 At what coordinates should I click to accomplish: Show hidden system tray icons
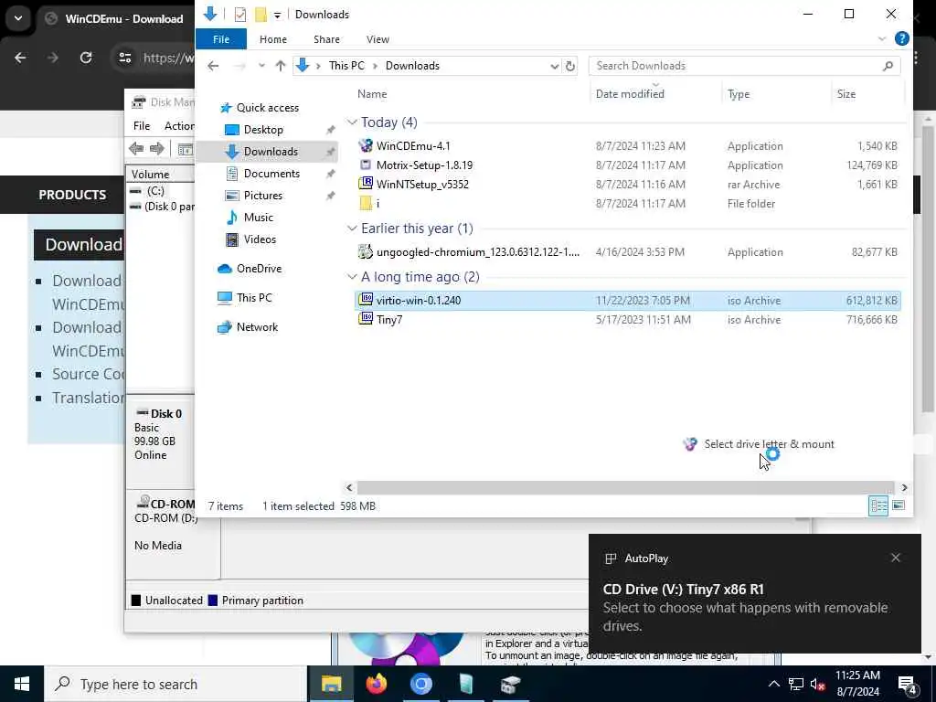pyautogui.click(x=773, y=684)
